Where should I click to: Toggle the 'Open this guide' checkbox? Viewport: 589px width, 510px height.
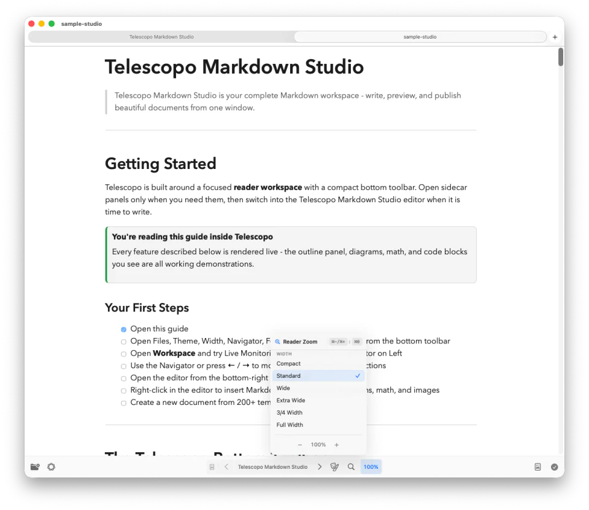point(123,329)
